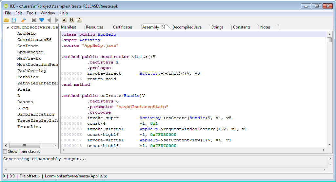336x182 pixels.
Task: Click the X toolbar button
Action: tap(64, 20)
